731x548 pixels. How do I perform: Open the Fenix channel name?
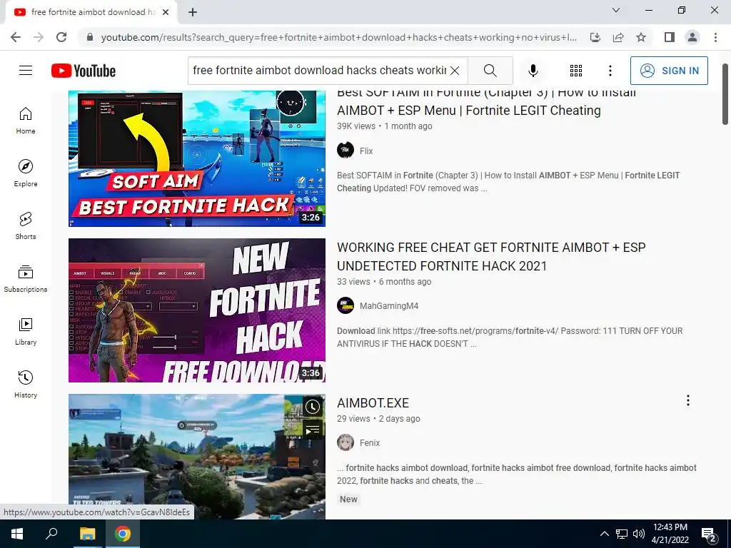tap(370, 443)
